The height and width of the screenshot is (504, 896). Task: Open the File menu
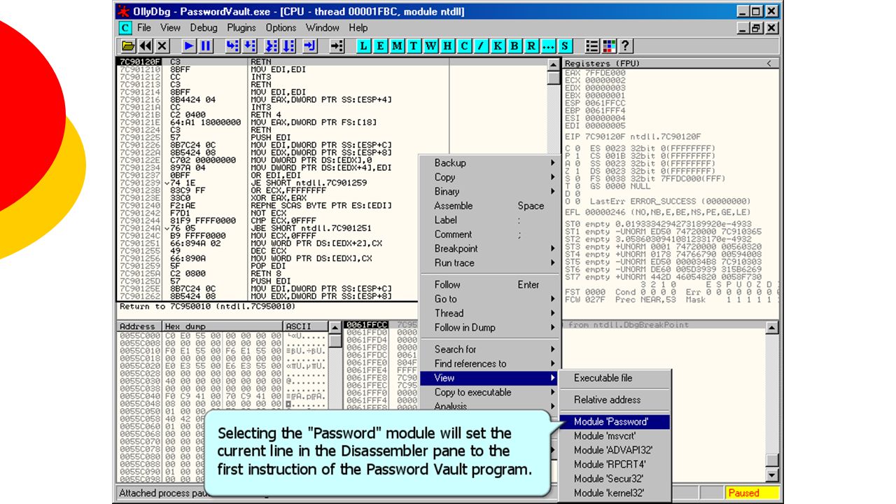coord(144,28)
